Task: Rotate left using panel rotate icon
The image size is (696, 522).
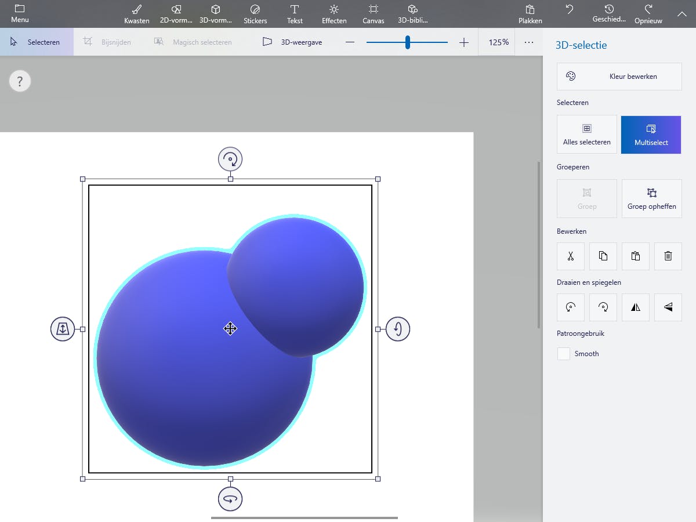Action: click(x=571, y=307)
